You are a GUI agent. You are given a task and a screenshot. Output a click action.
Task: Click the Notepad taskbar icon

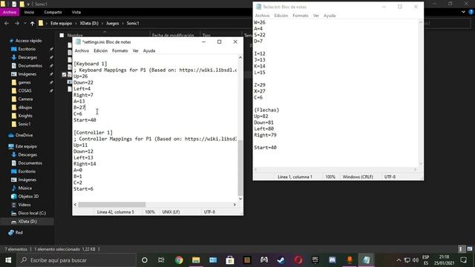point(366,260)
